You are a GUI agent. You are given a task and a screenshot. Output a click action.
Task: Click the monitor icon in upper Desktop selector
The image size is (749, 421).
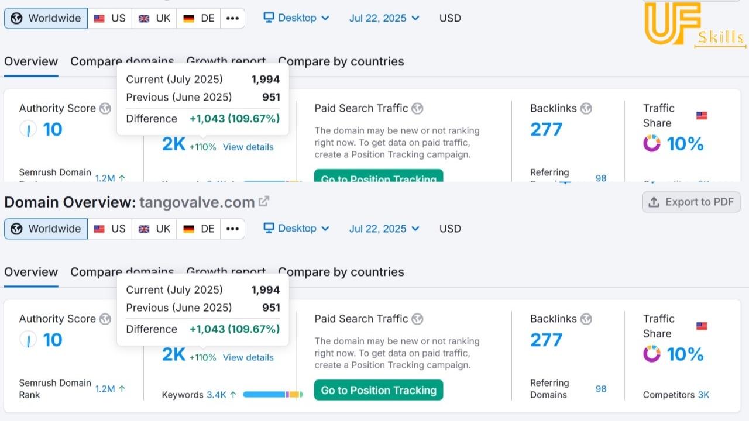(x=269, y=18)
